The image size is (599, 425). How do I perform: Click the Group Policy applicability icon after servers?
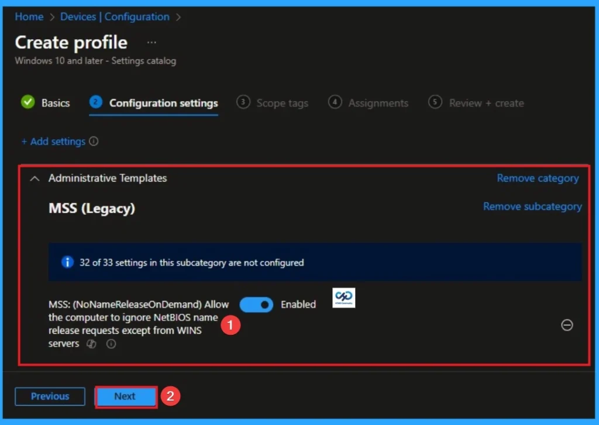tap(91, 344)
